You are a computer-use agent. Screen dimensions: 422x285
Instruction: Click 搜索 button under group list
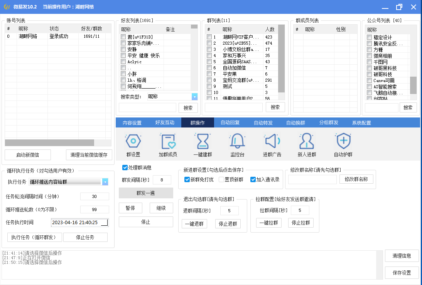[x=275, y=107]
